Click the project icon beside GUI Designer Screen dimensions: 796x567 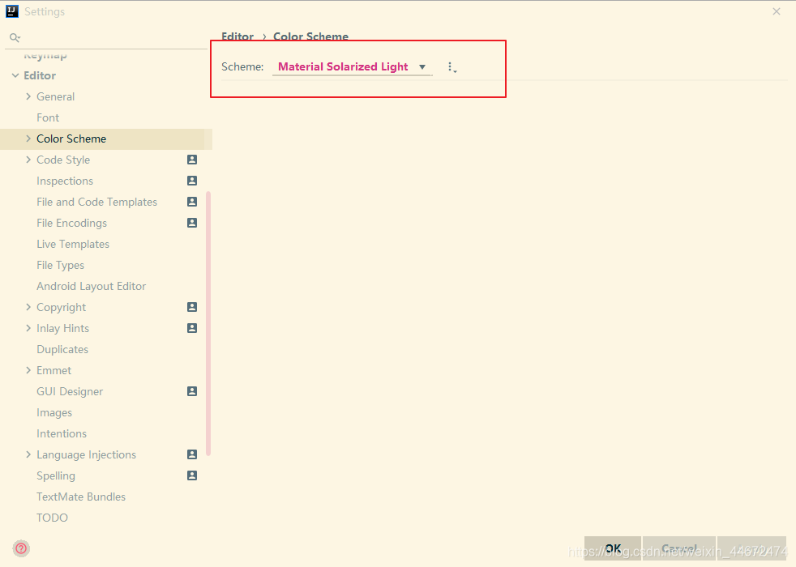coord(192,391)
